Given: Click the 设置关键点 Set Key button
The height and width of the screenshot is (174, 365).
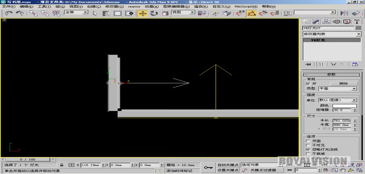Looking at the screenshot, I should click(228, 170).
